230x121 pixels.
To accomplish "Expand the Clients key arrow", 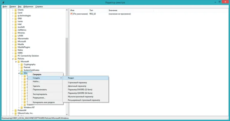I will 13,10.
